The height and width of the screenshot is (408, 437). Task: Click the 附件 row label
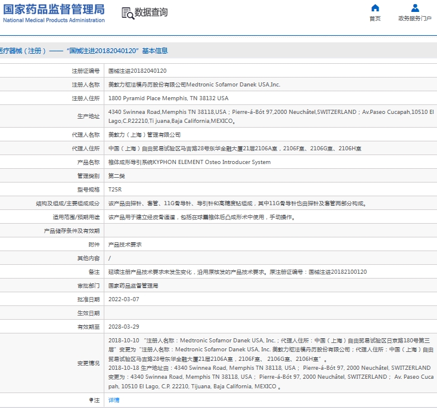[94, 245]
